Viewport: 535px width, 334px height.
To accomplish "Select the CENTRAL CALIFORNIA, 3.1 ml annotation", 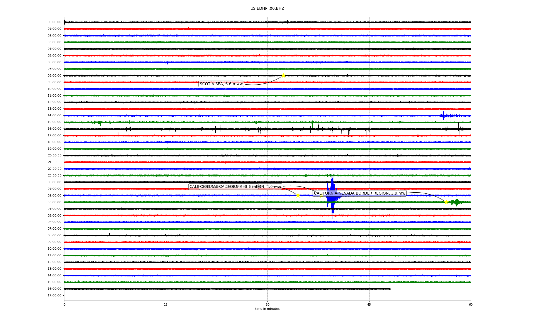I will pos(228,186).
